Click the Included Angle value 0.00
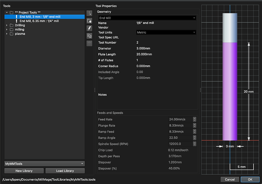Viewport: 262px width, 184px height. coord(140,72)
